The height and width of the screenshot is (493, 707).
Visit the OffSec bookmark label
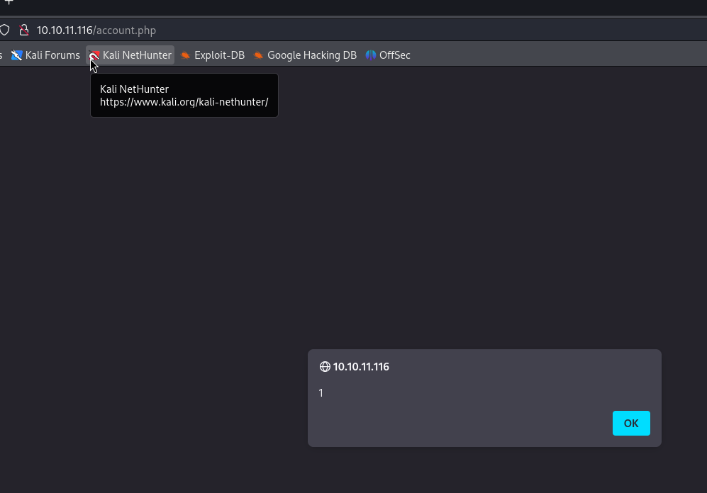394,55
